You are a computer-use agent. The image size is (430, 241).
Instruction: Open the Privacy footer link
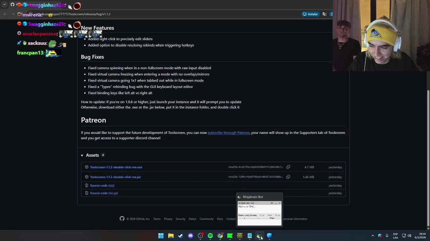tap(168, 219)
